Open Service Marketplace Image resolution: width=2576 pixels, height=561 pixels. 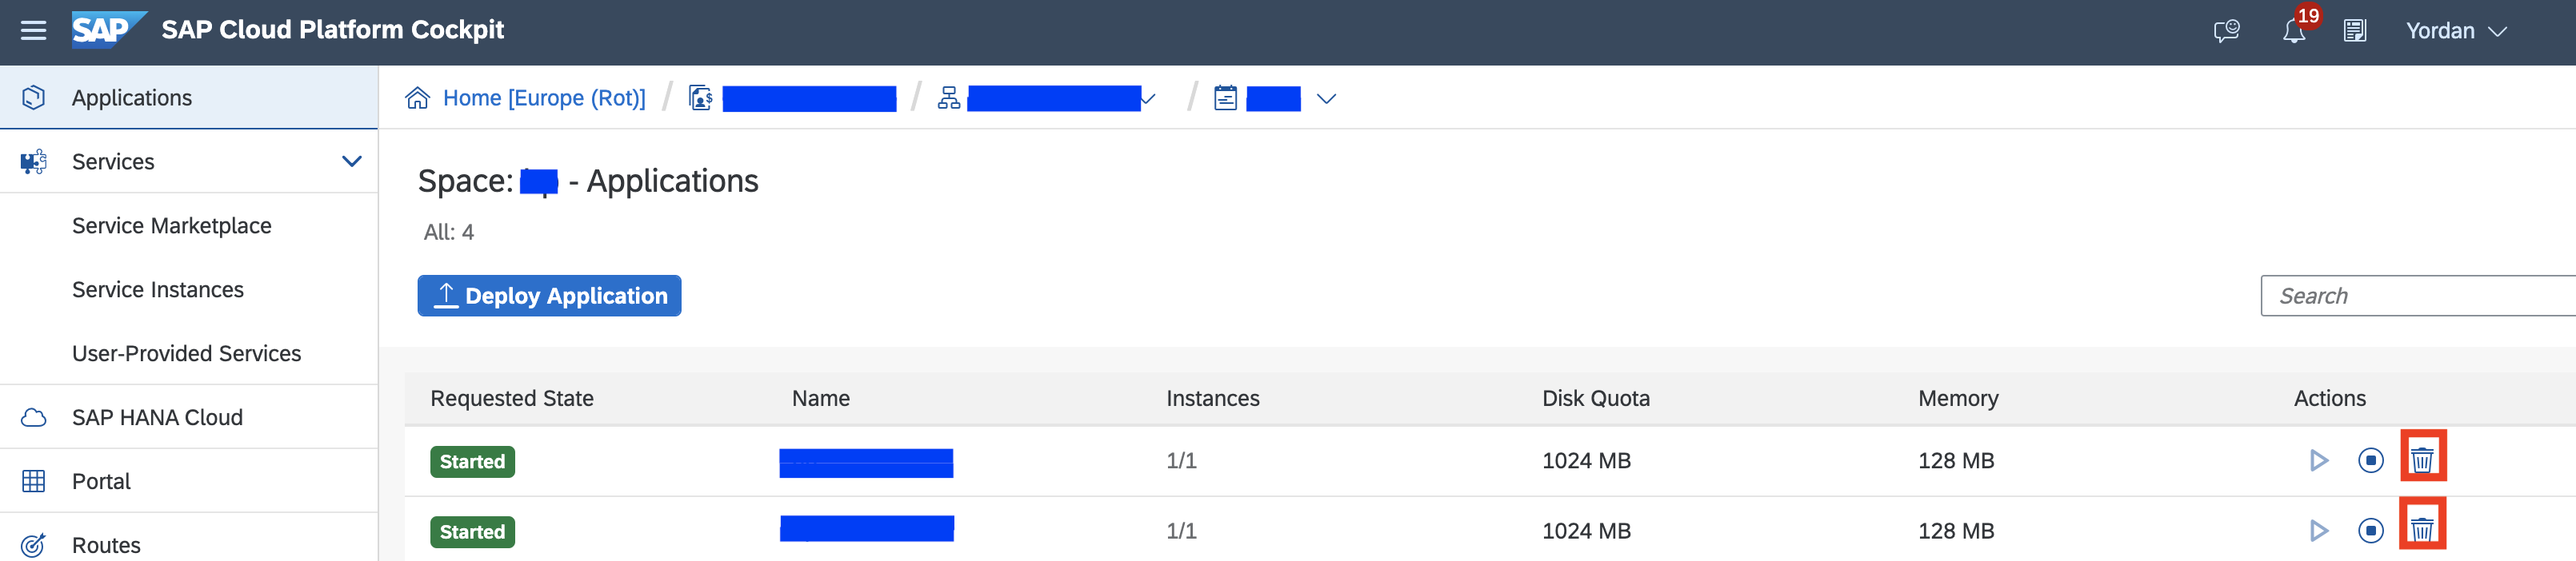[x=172, y=225]
